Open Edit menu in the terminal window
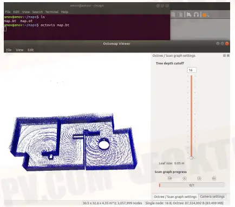This screenshot has height=207, width=235. (x=16, y=12)
